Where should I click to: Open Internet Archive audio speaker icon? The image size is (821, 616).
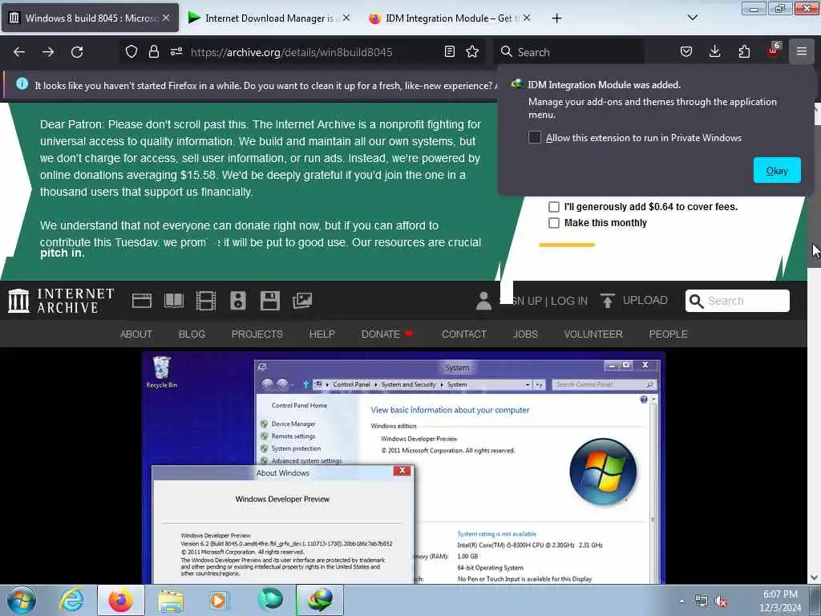[237, 301]
